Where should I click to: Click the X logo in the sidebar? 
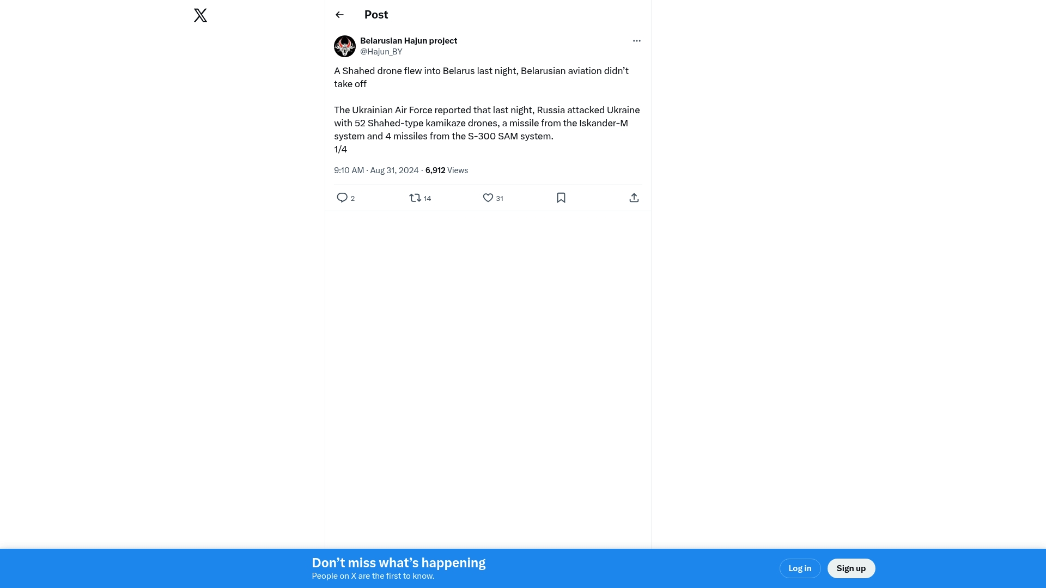(200, 15)
